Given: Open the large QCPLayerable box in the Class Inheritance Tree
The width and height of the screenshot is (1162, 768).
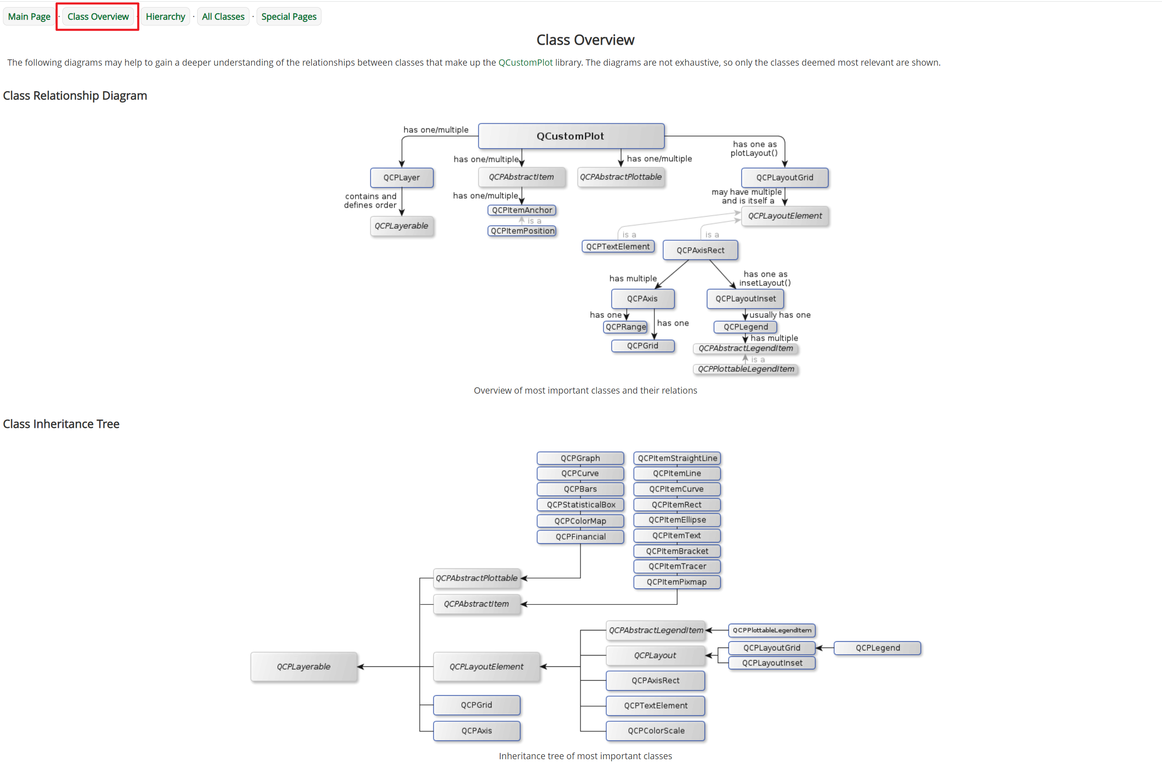Looking at the screenshot, I should click(x=304, y=667).
